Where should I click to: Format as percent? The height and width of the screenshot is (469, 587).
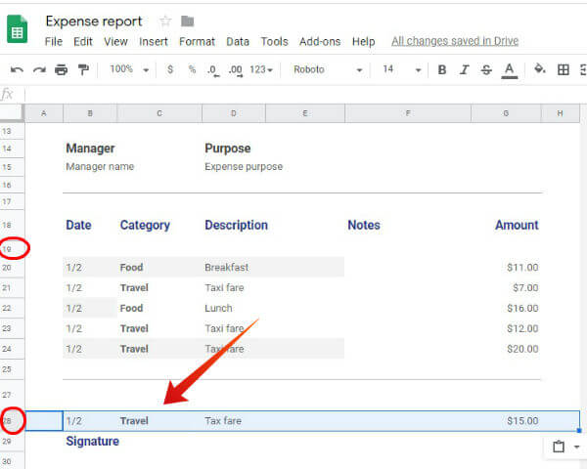click(192, 69)
